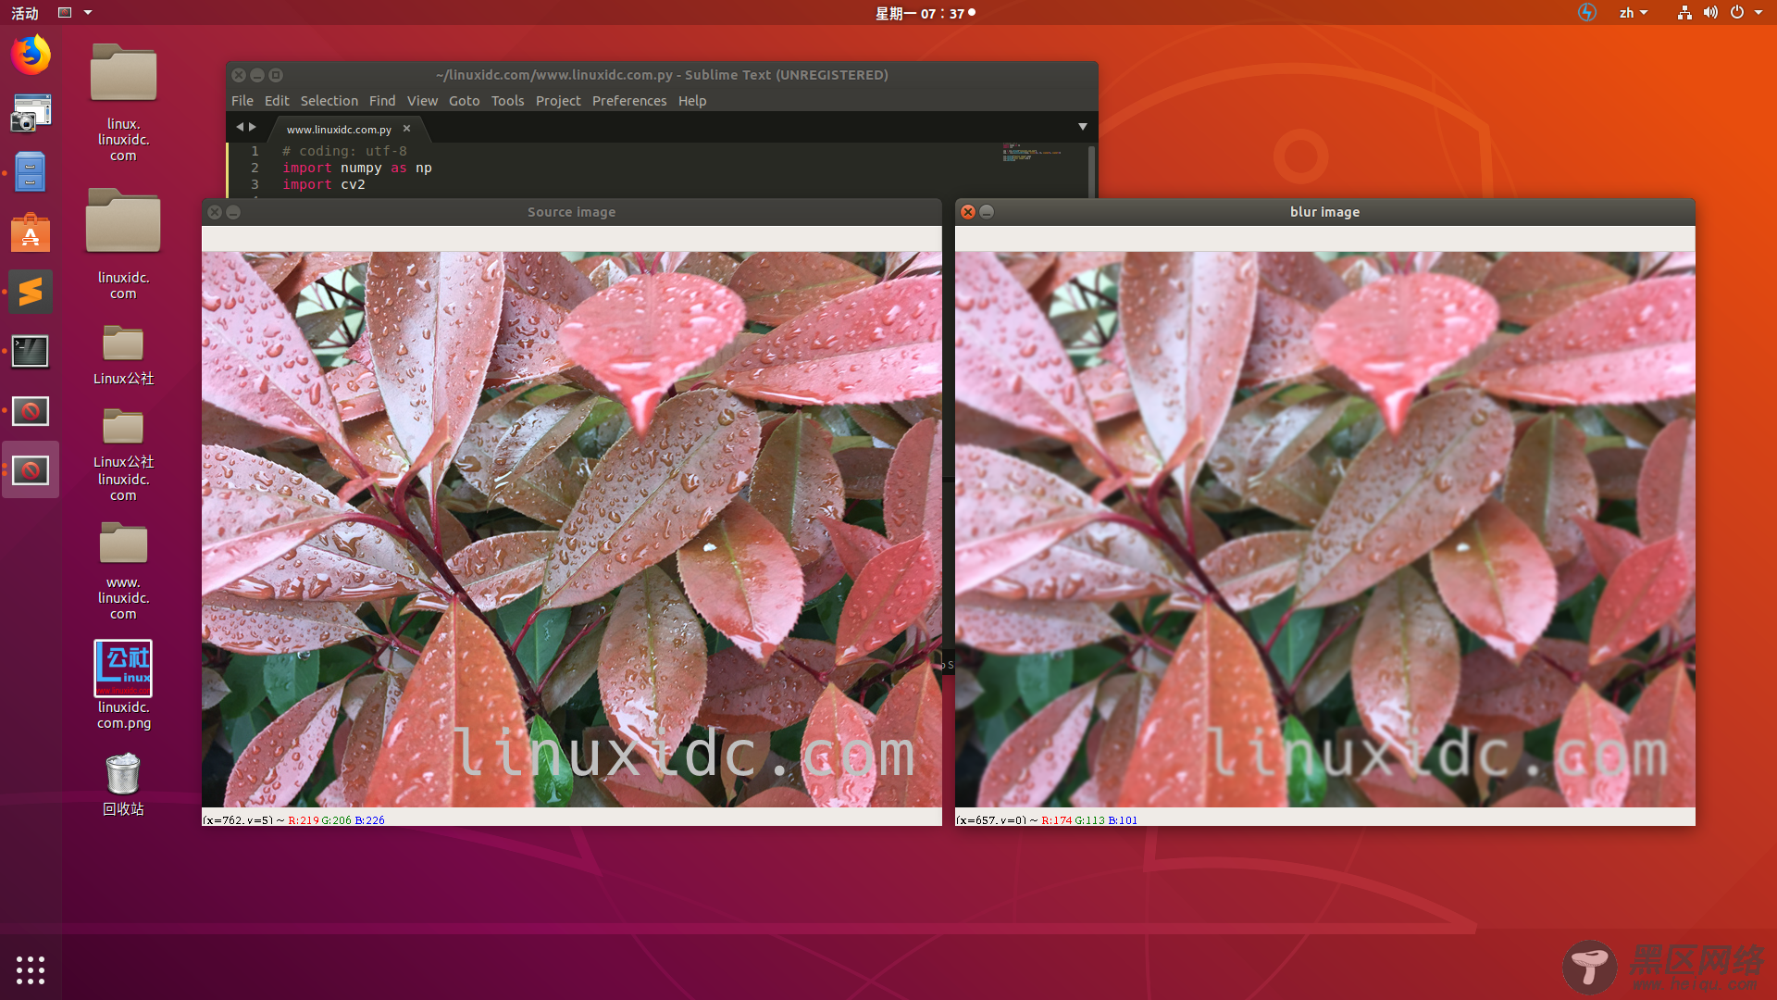Close the blur image window

click(x=968, y=212)
